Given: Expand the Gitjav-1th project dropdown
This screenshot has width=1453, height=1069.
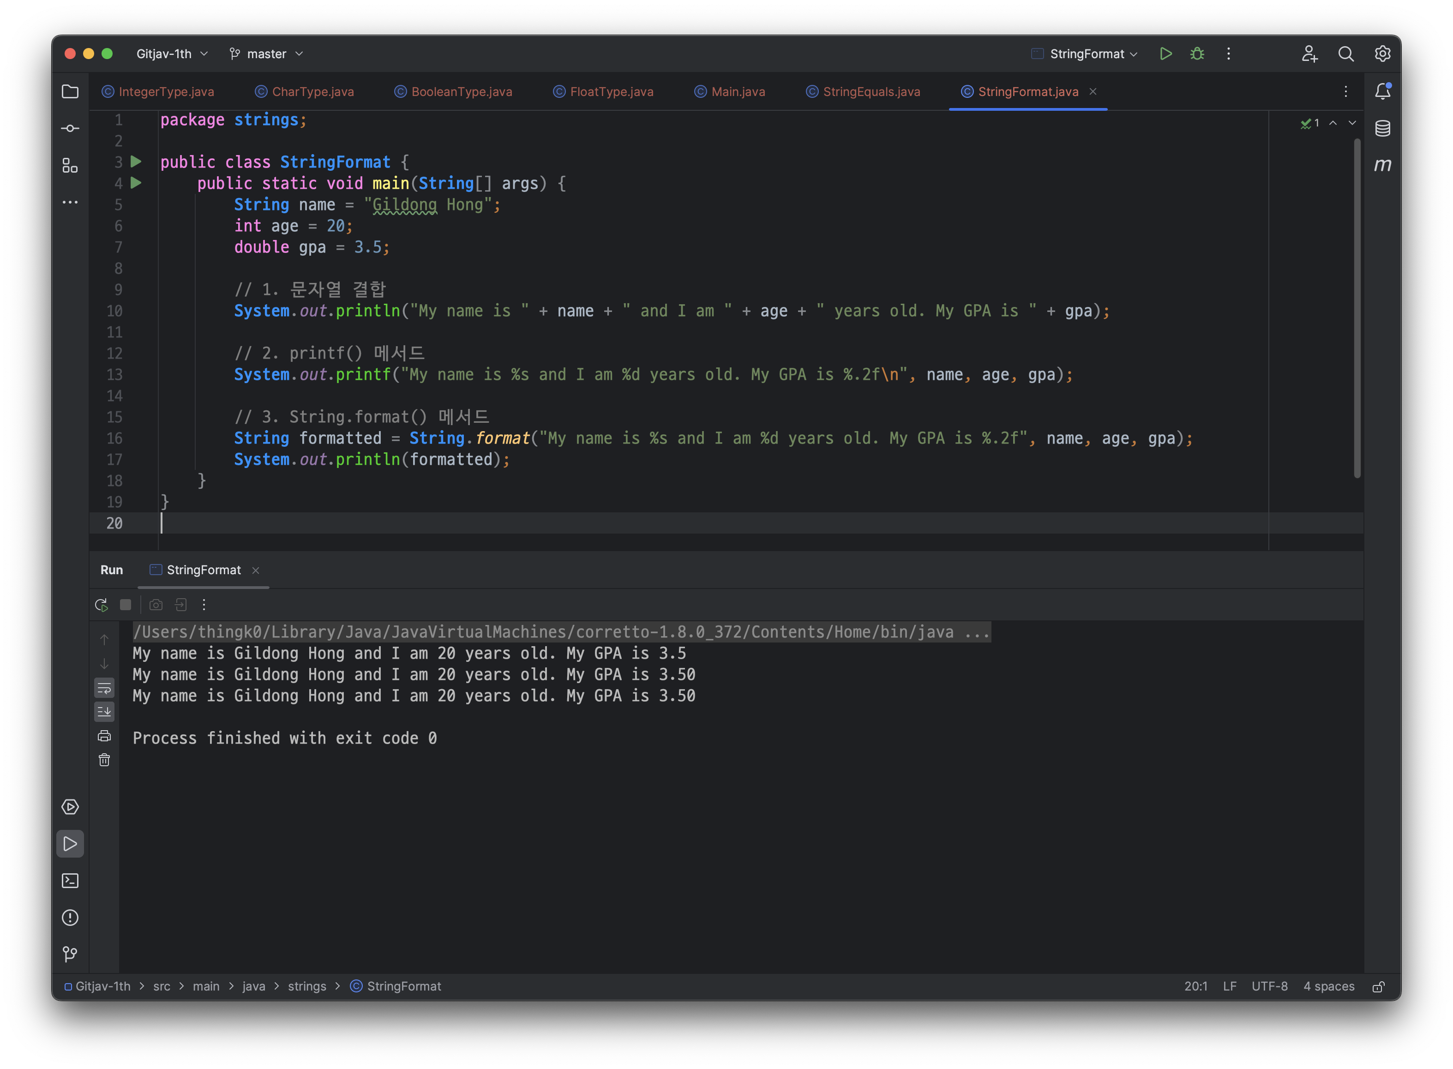Looking at the screenshot, I should point(171,54).
